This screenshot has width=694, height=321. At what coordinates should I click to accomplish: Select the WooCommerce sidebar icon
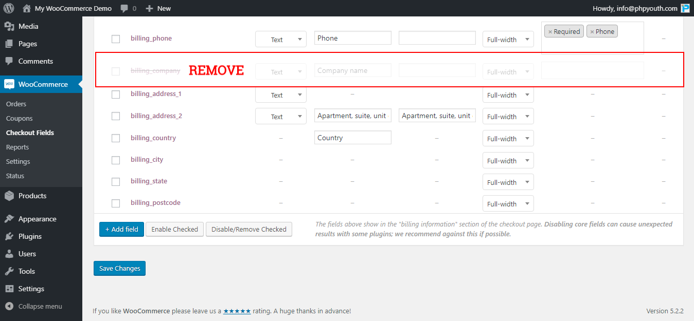[x=10, y=84]
